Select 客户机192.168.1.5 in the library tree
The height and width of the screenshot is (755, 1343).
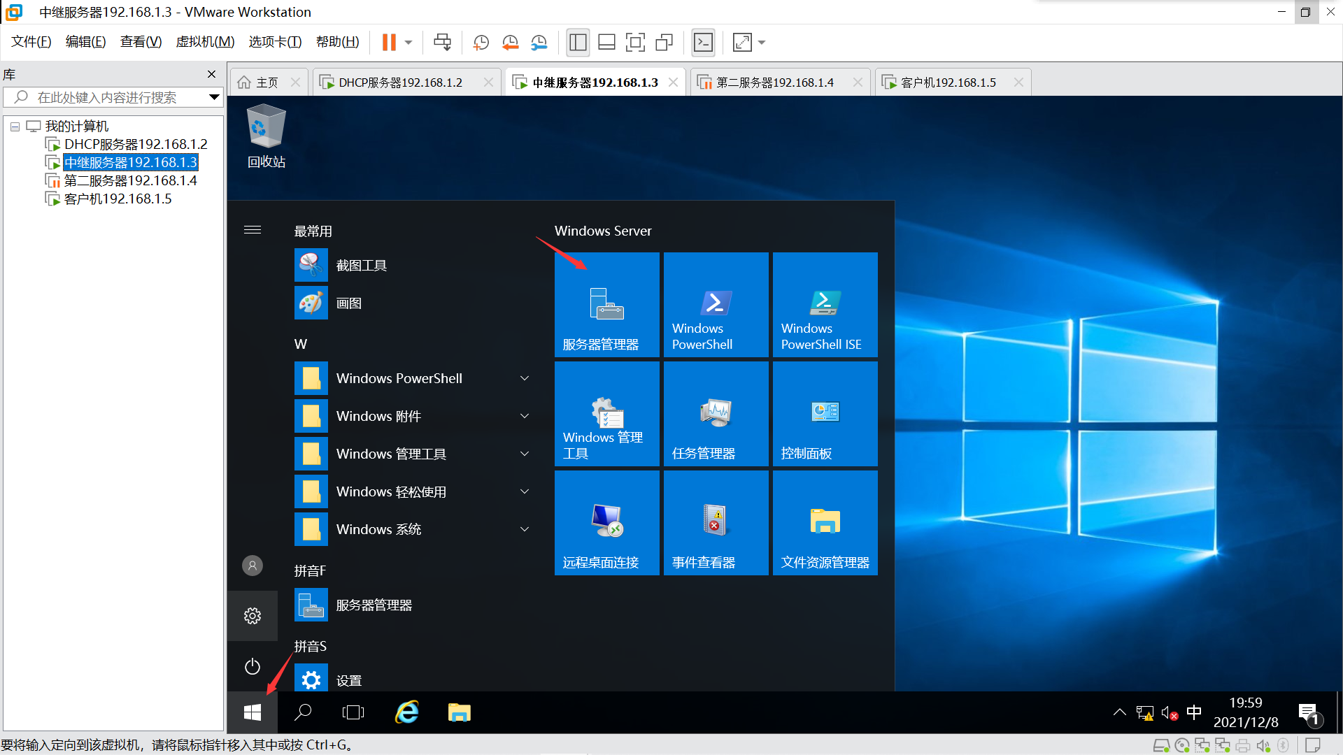pyautogui.click(x=118, y=199)
